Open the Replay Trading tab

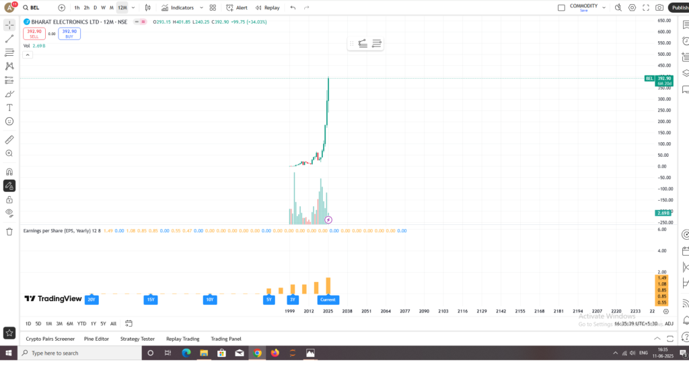coord(183,339)
